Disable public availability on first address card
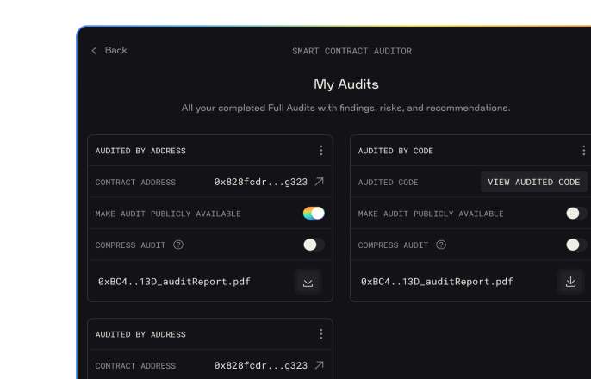Screen dimensions: 591x379 coord(314,214)
